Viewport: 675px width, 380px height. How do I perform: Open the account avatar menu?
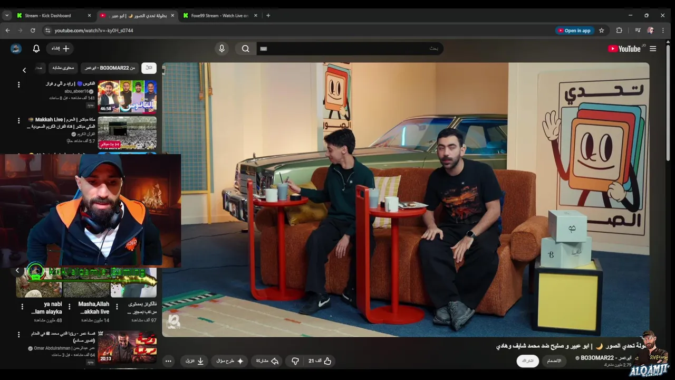[16, 49]
